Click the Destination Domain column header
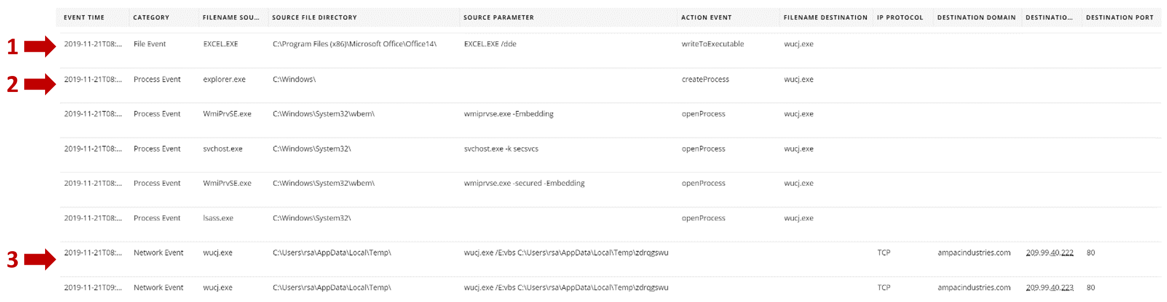 pyautogui.click(x=976, y=17)
